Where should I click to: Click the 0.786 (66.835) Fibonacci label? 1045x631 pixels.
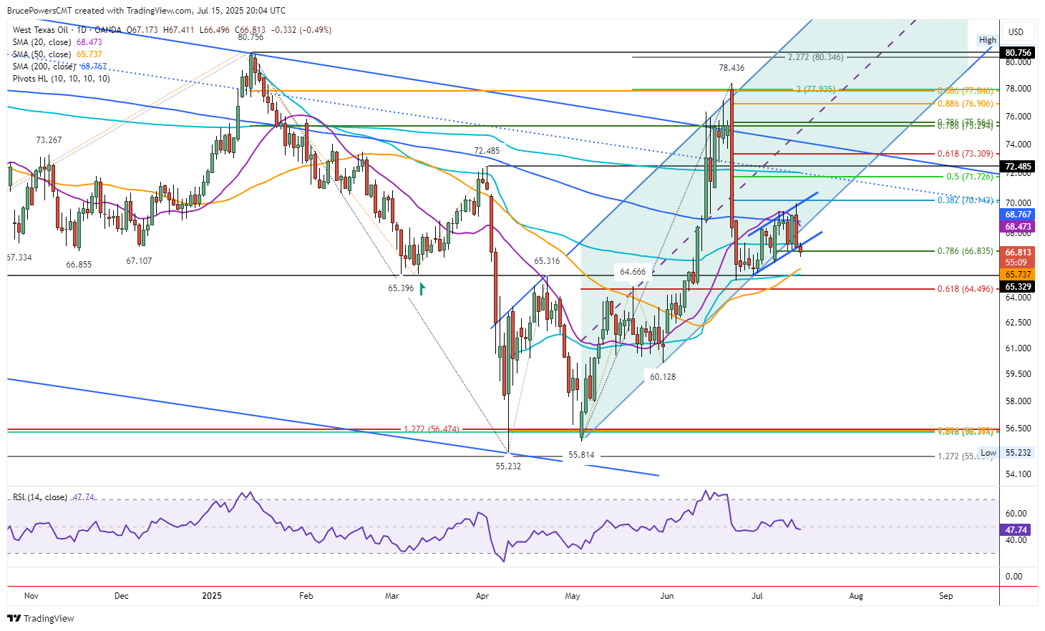click(x=966, y=251)
